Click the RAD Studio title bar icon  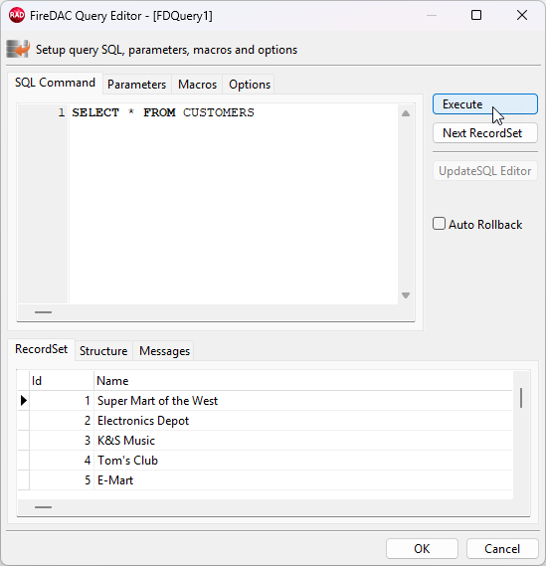[17, 16]
